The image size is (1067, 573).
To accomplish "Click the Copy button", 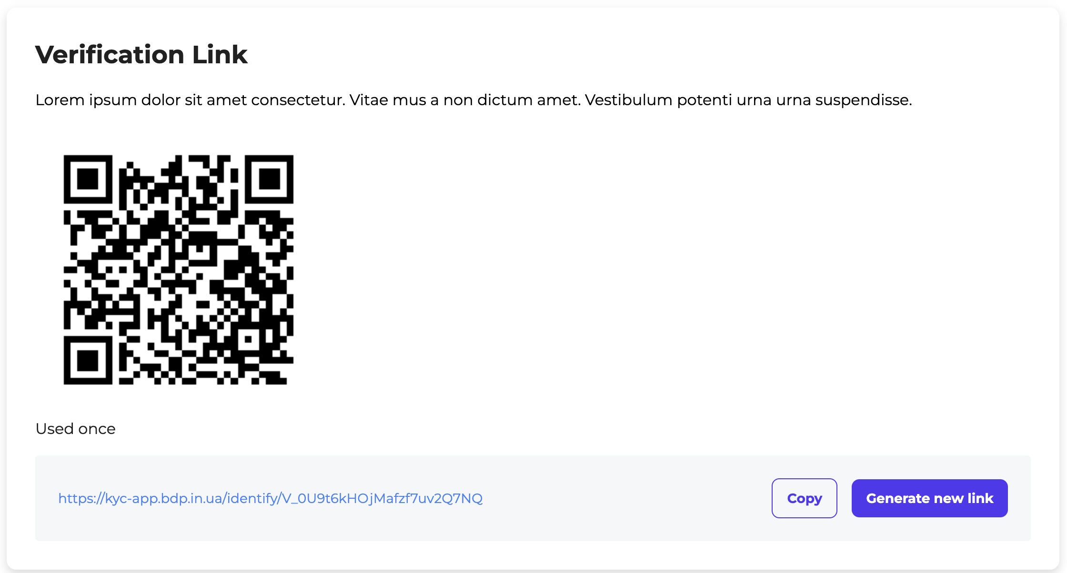I will tap(804, 498).
